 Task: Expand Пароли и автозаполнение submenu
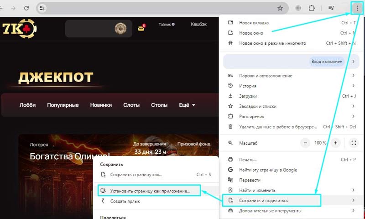point(291,75)
